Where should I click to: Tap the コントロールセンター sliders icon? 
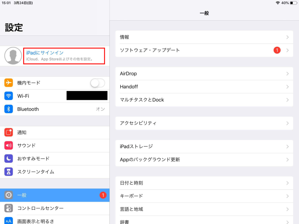coord(9,208)
